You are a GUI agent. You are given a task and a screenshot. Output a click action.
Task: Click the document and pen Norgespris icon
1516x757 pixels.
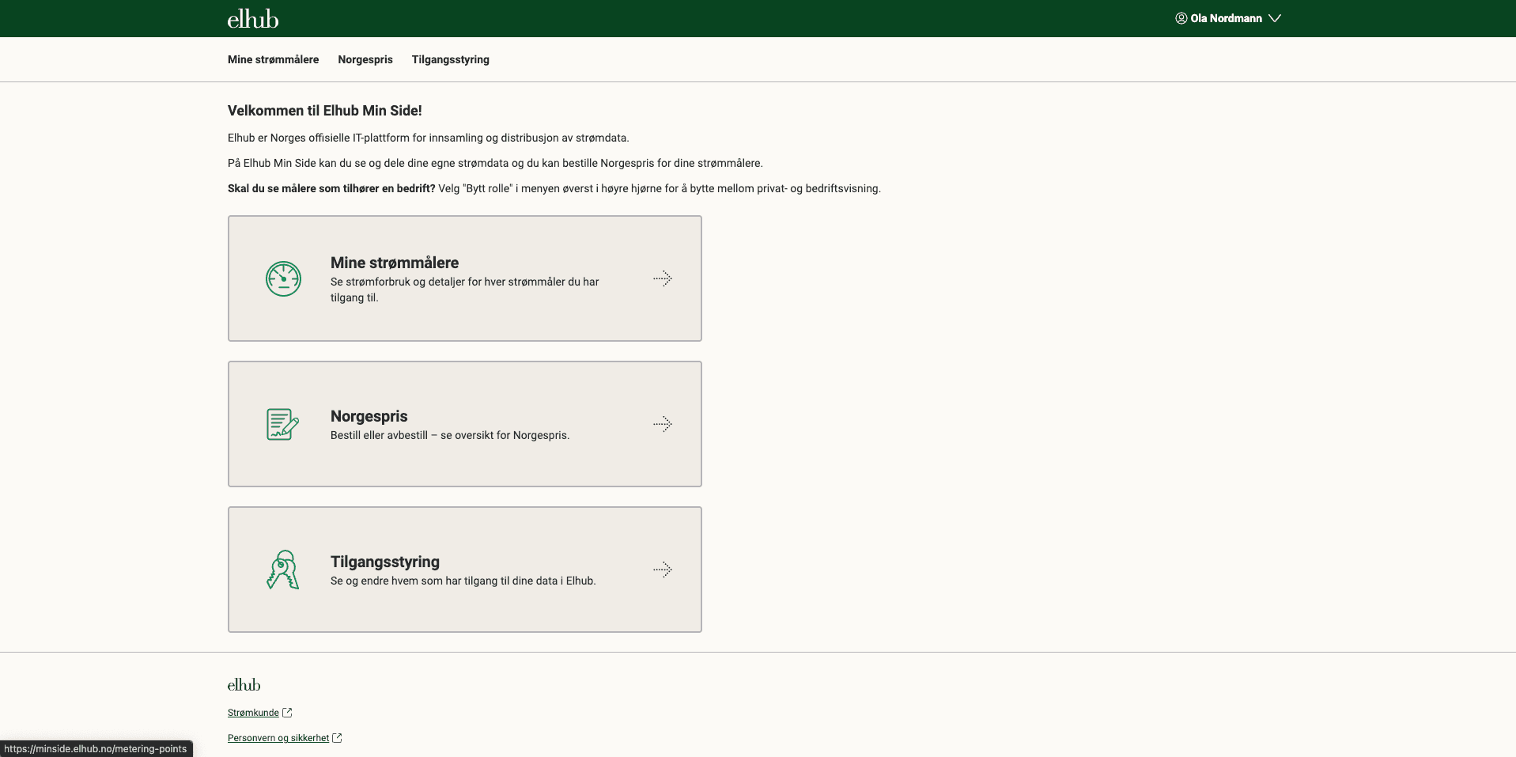click(x=282, y=424)
